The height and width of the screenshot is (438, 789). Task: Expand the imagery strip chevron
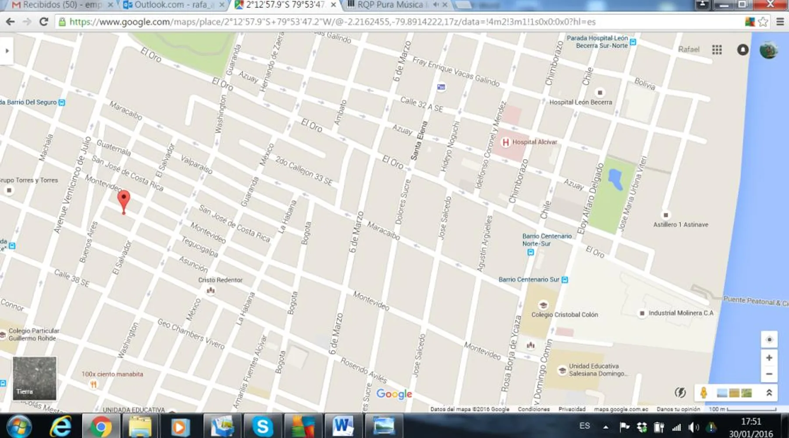coord(769,393)
